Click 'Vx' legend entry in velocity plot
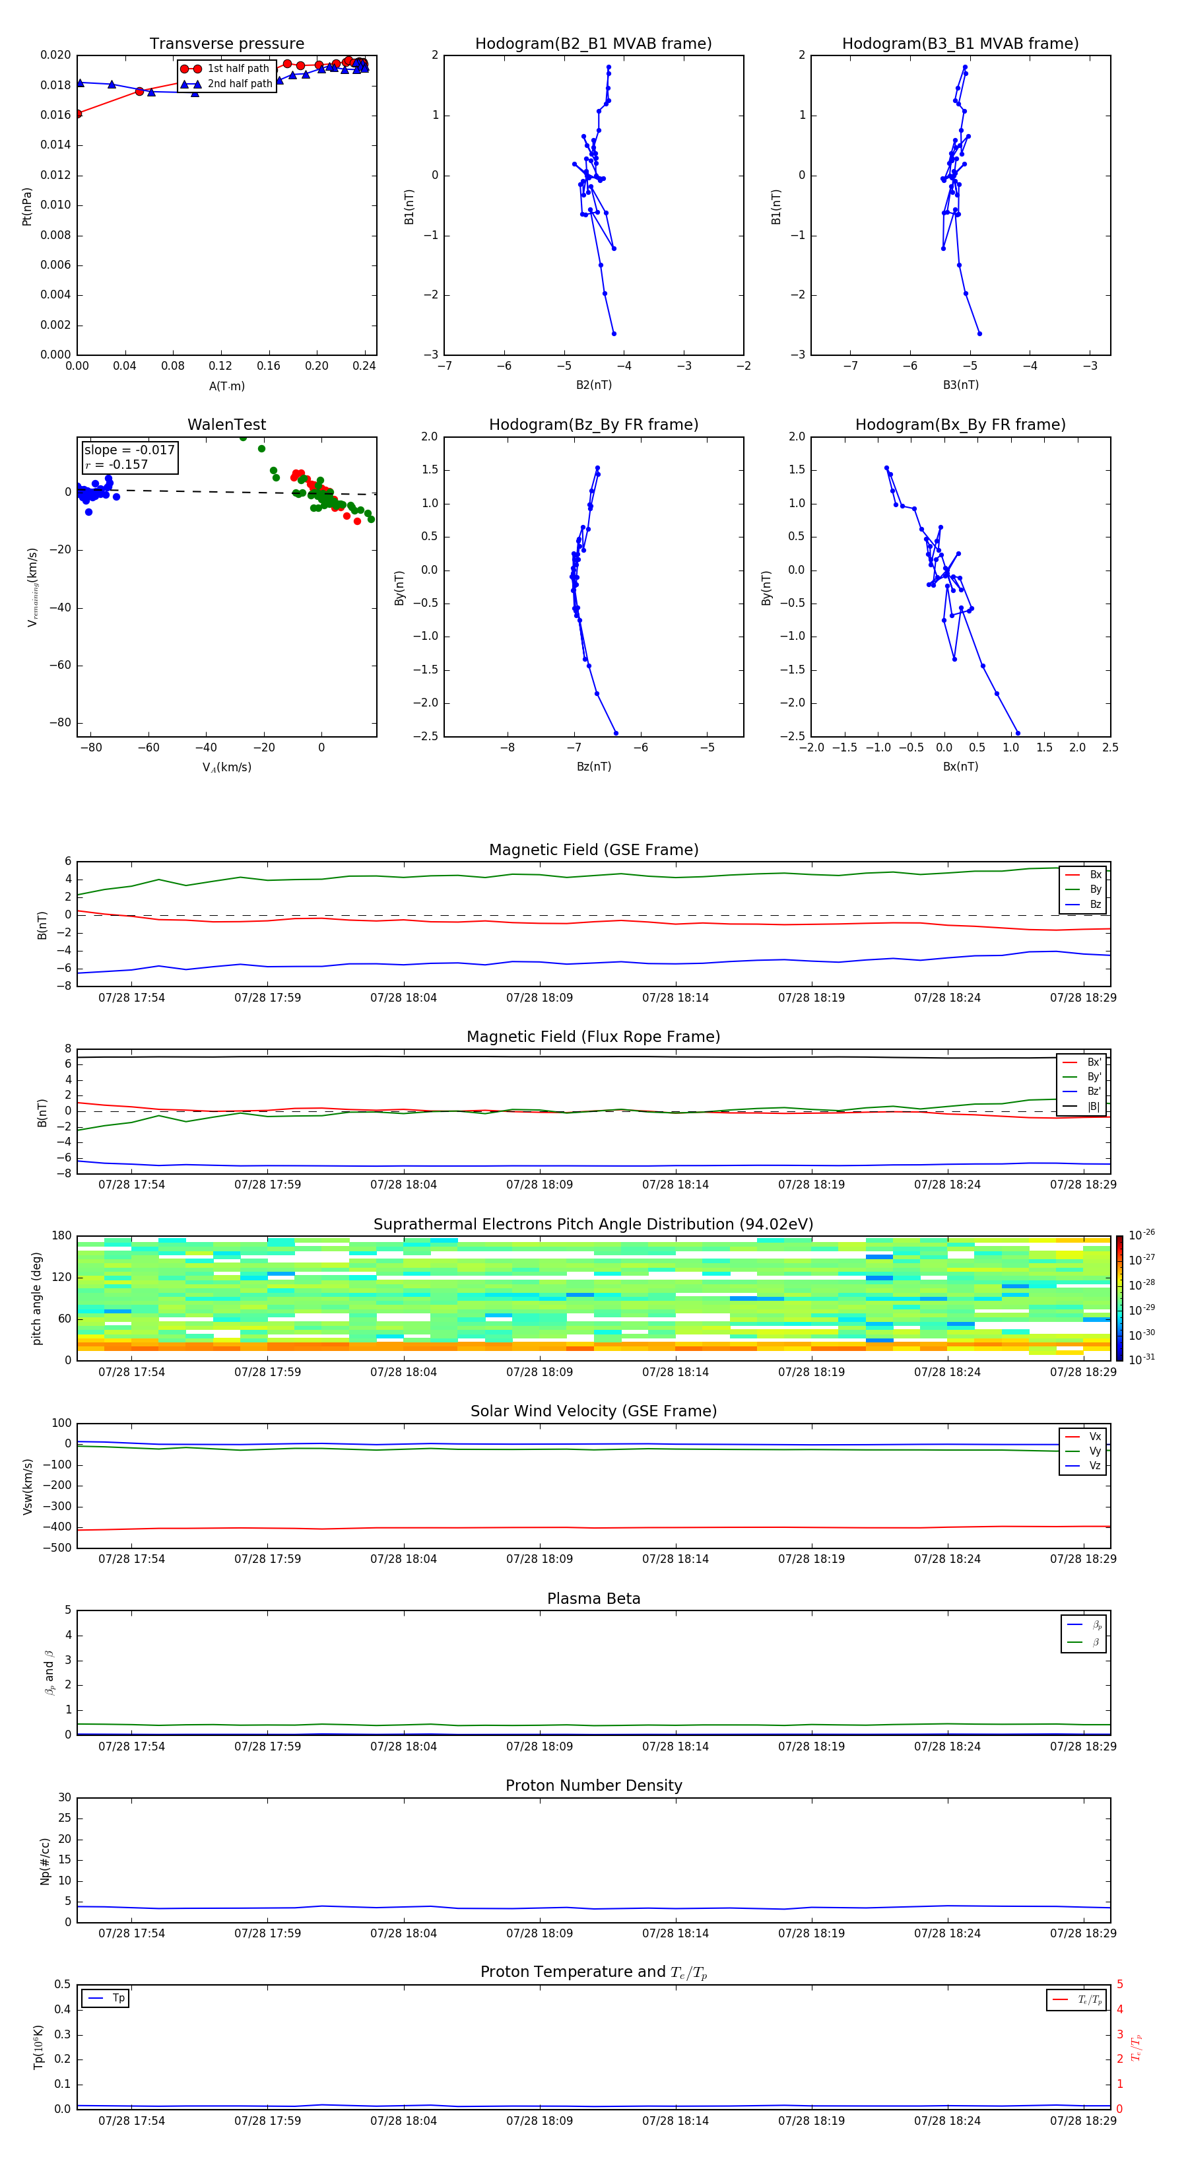The width and height of the screenshot is (1188, 2179). 1084,1436
